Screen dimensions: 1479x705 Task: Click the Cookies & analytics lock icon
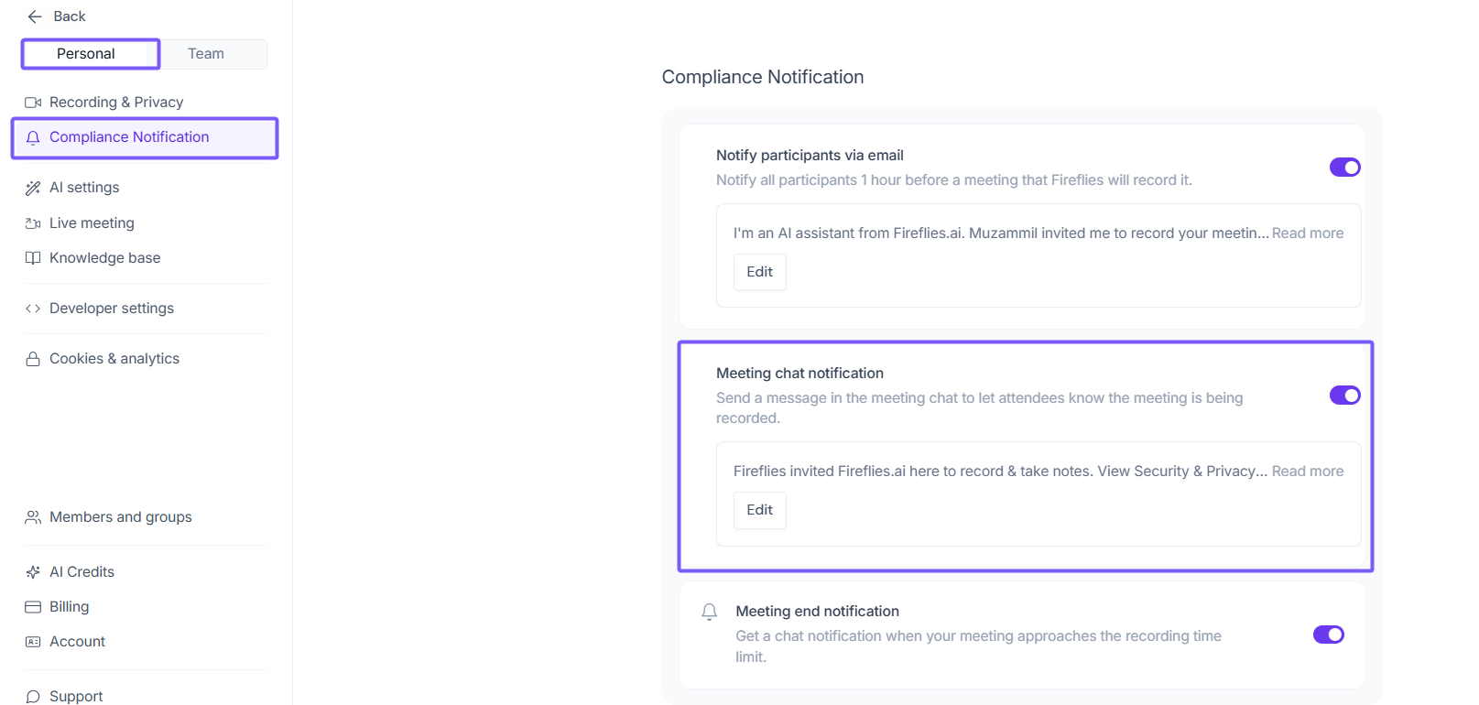[33, 359]
